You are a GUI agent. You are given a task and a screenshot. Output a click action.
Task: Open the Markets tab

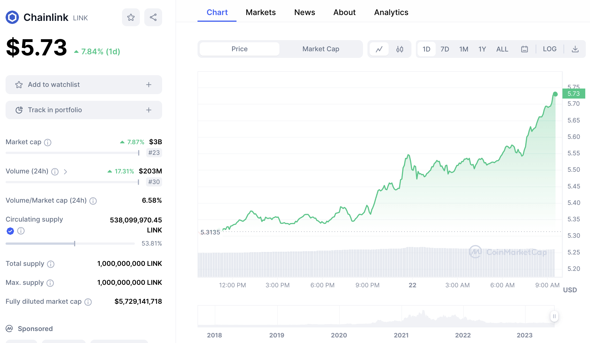point(260,12)
